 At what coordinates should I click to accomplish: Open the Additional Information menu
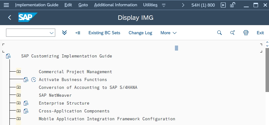tap(116, 5)
